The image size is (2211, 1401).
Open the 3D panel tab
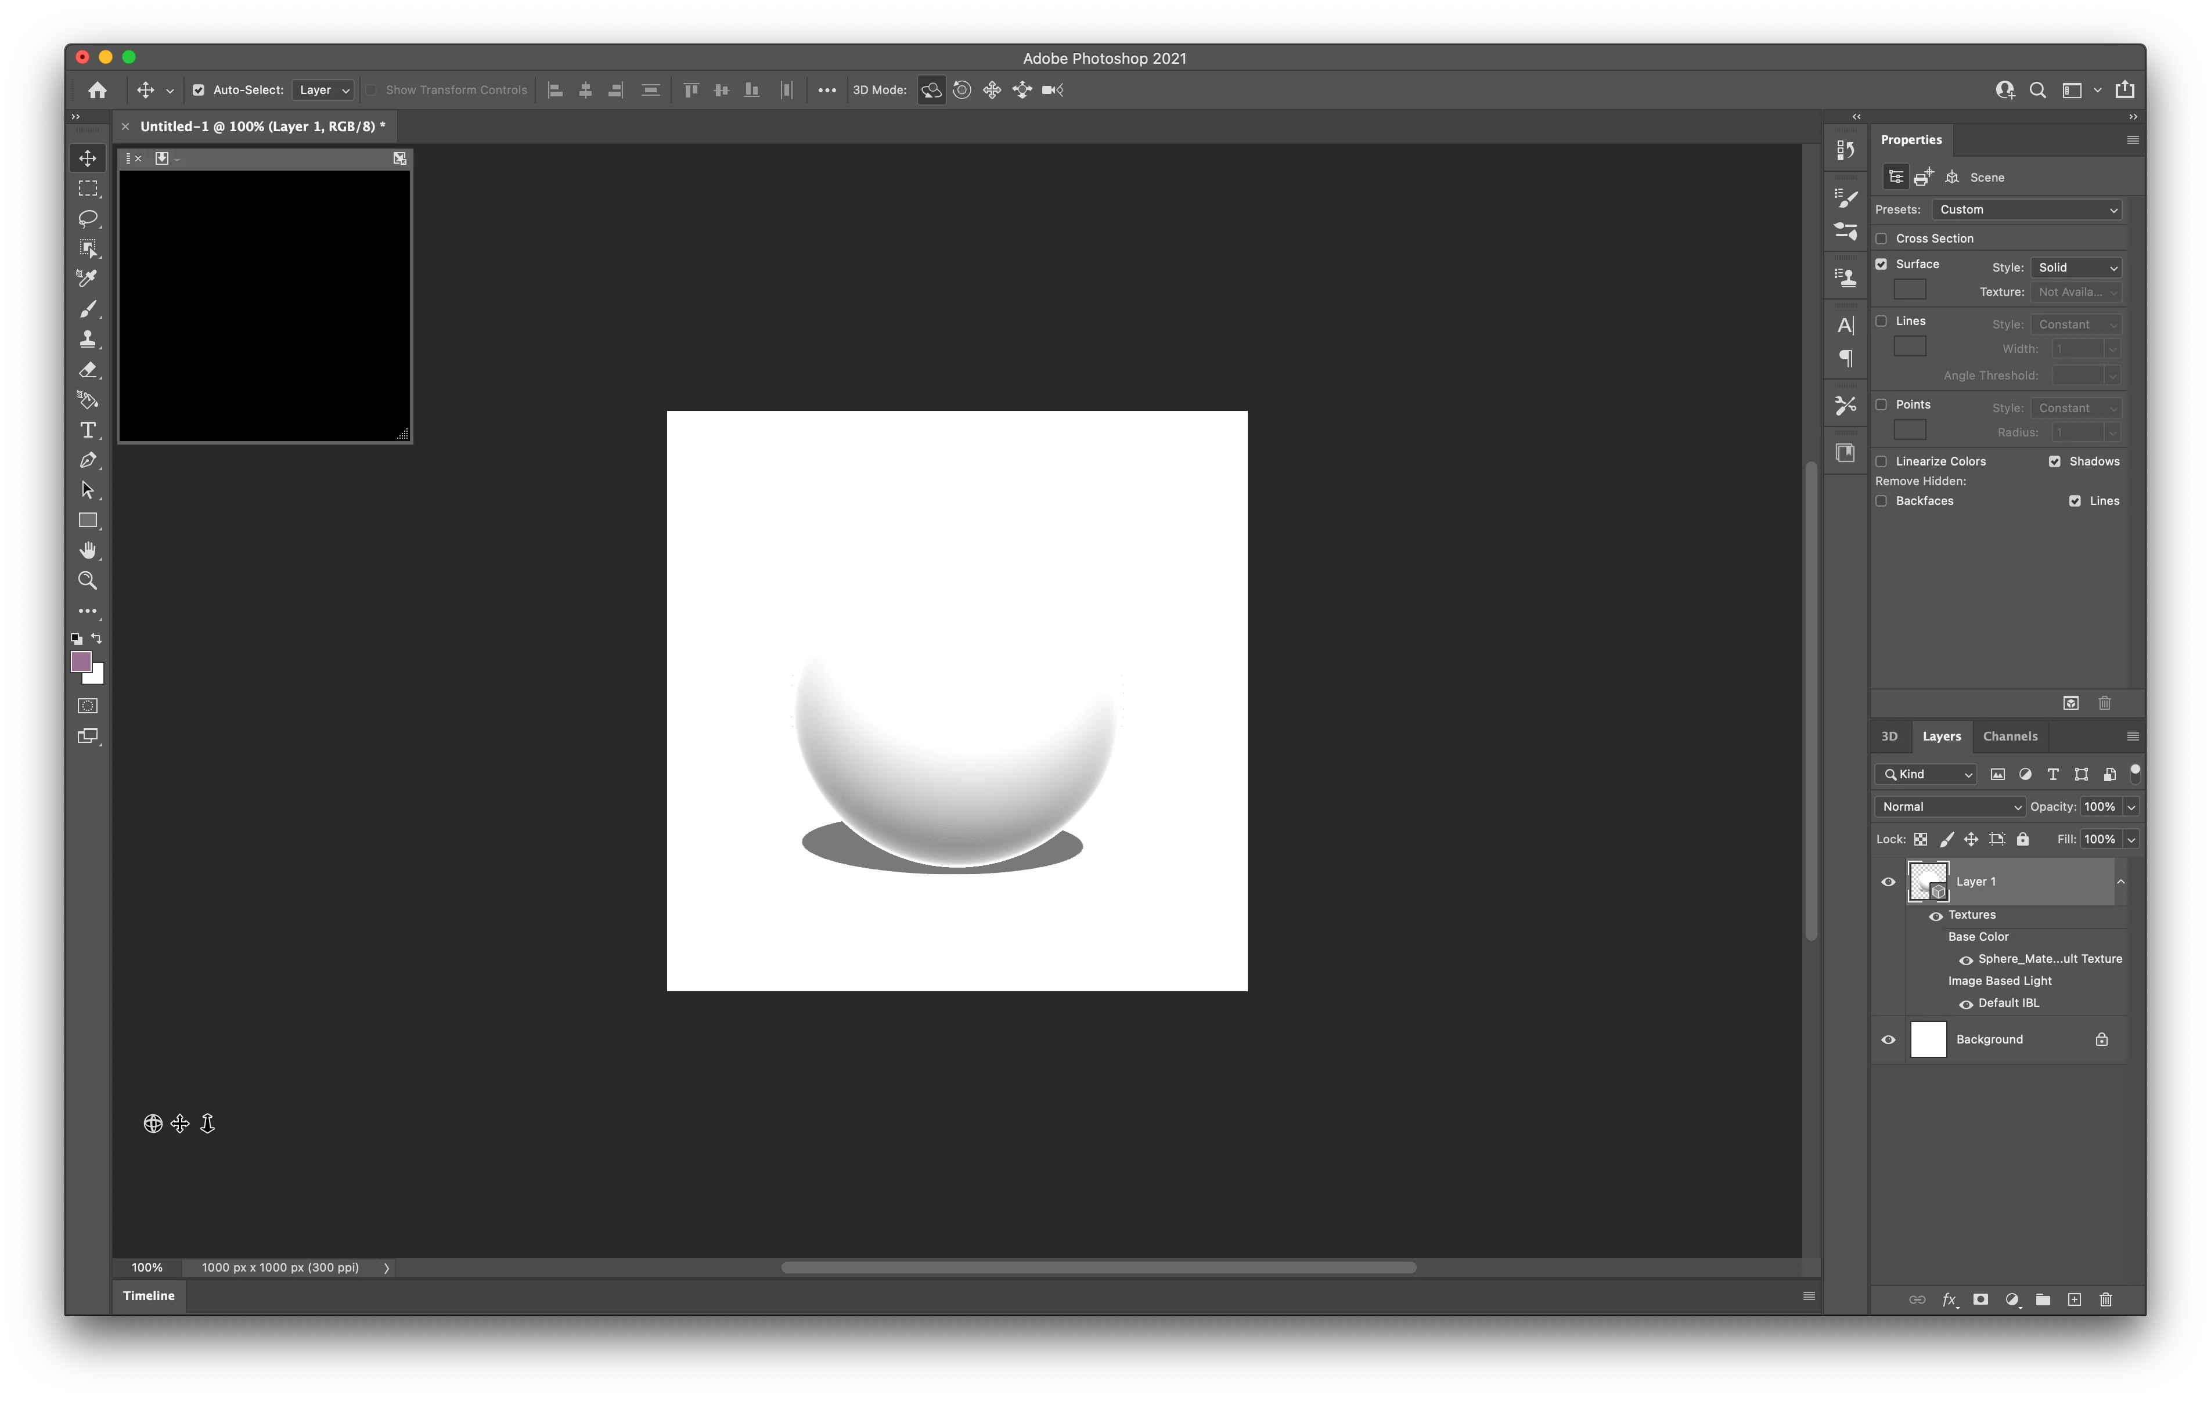[x=1889, y=736]
